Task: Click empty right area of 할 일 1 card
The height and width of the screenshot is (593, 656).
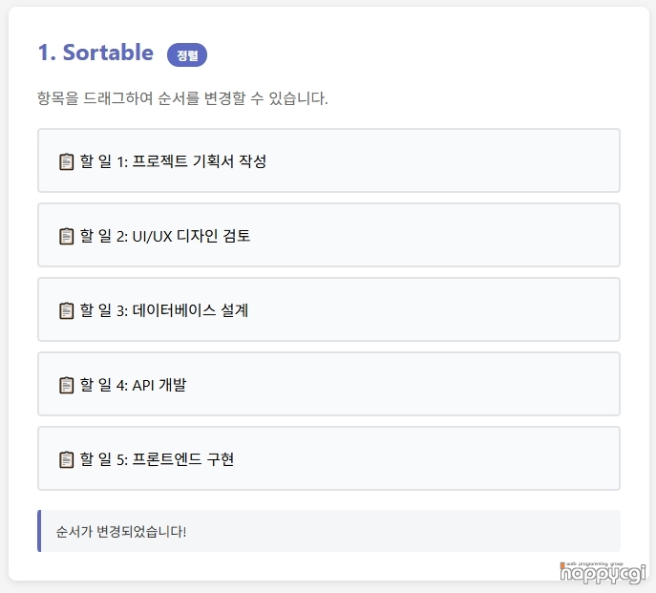Action: 477,161
